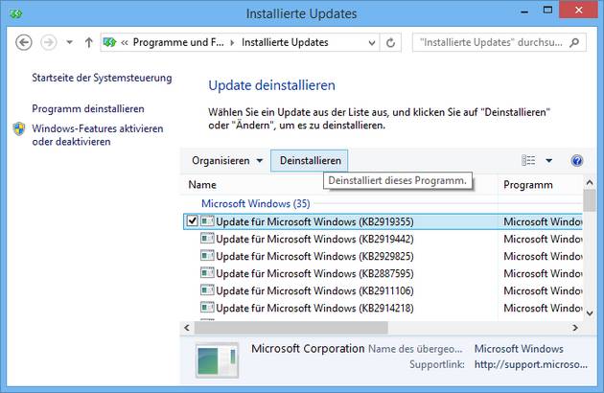
Task: Click the details pane update thumbnail
Action: (x=217, y=360)
